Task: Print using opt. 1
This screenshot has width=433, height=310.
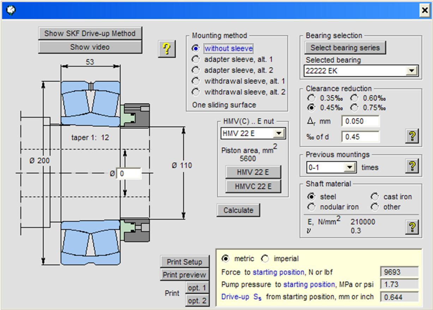Action: coord(197,288)
